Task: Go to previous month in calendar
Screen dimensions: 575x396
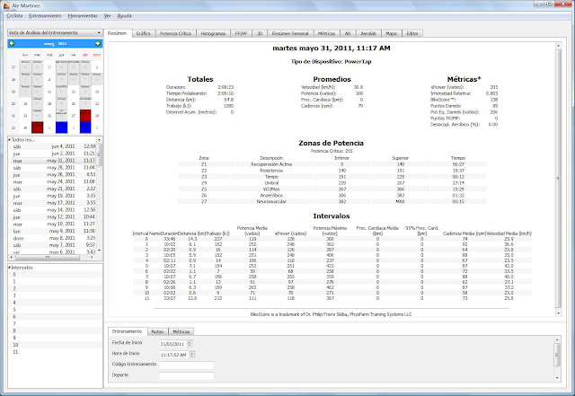Action: click(x=12, y=43)
